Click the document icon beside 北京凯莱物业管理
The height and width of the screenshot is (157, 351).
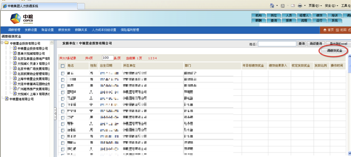pos(15,74)
